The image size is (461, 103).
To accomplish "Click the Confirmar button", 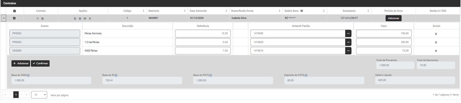I will [40, 63].
